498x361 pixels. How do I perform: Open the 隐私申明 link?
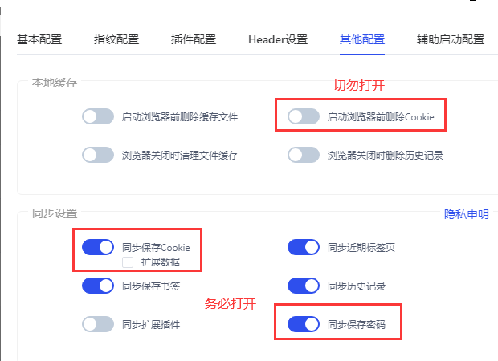click(x=466, y=214)
